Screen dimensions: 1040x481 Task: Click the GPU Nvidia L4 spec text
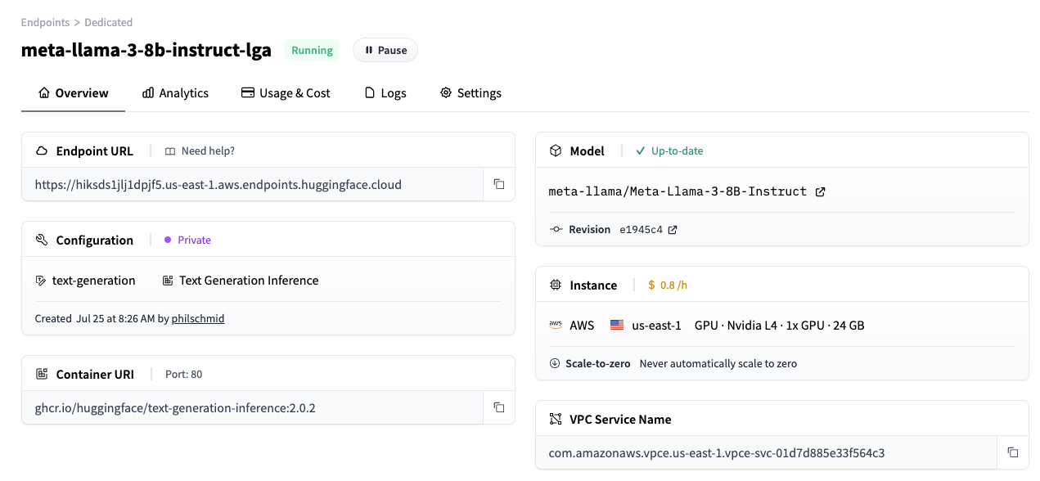coord(779,326)
